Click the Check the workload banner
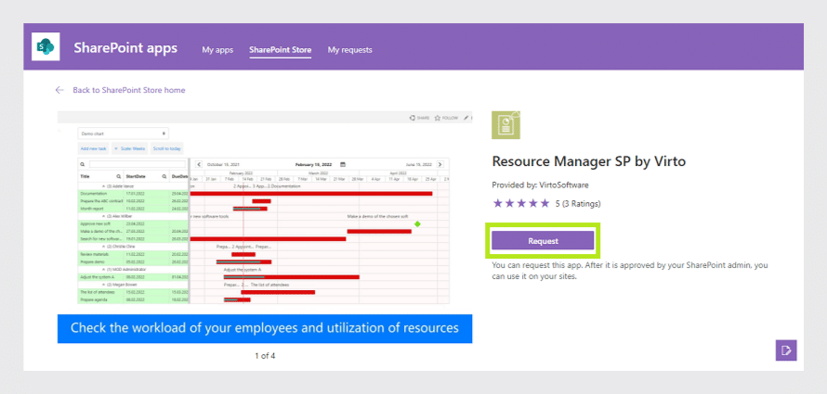This screenshot has width=827, height=394. tap(265, 329)
